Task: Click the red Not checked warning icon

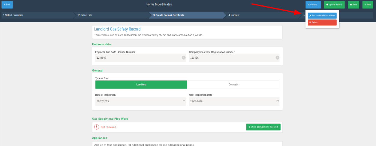Action: click(97, 127)
